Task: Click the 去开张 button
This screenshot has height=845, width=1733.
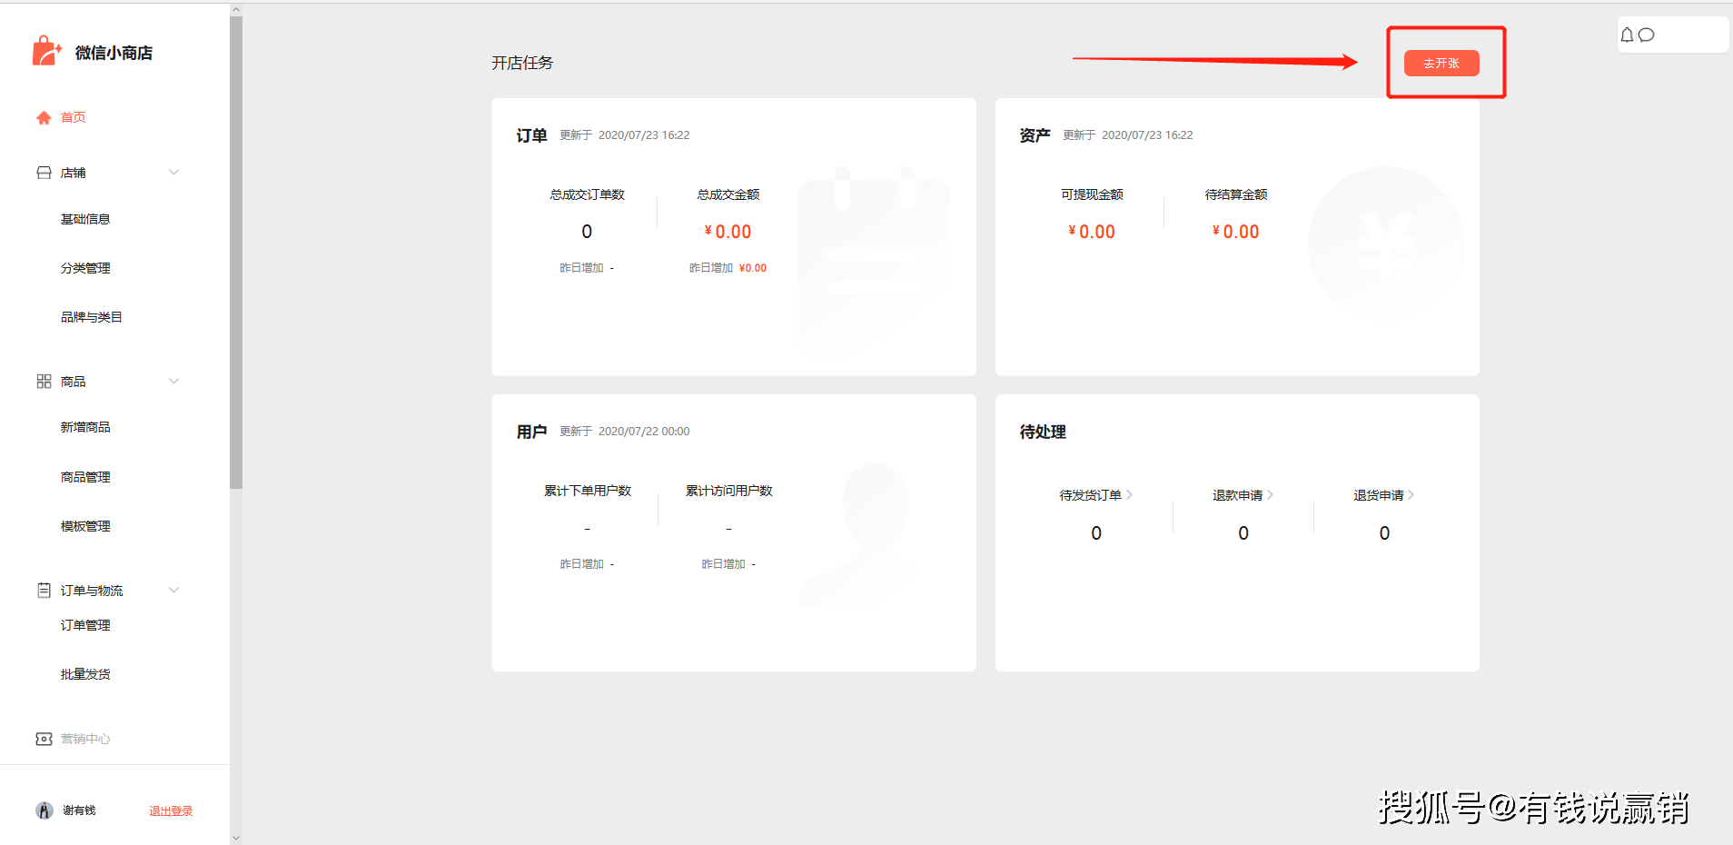Action: (x=1441, y=63)
